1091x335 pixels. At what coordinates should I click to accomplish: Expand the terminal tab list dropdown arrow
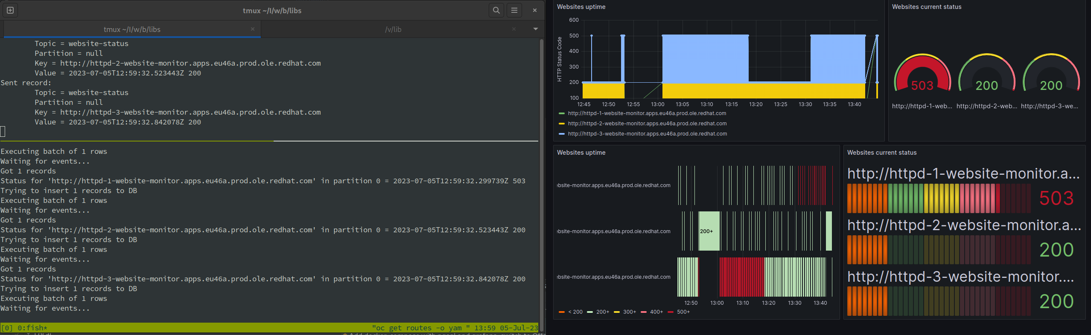535,29
